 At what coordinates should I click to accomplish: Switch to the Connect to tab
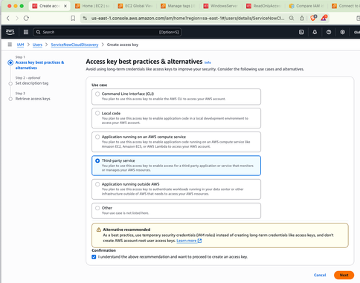coord(345,6)
